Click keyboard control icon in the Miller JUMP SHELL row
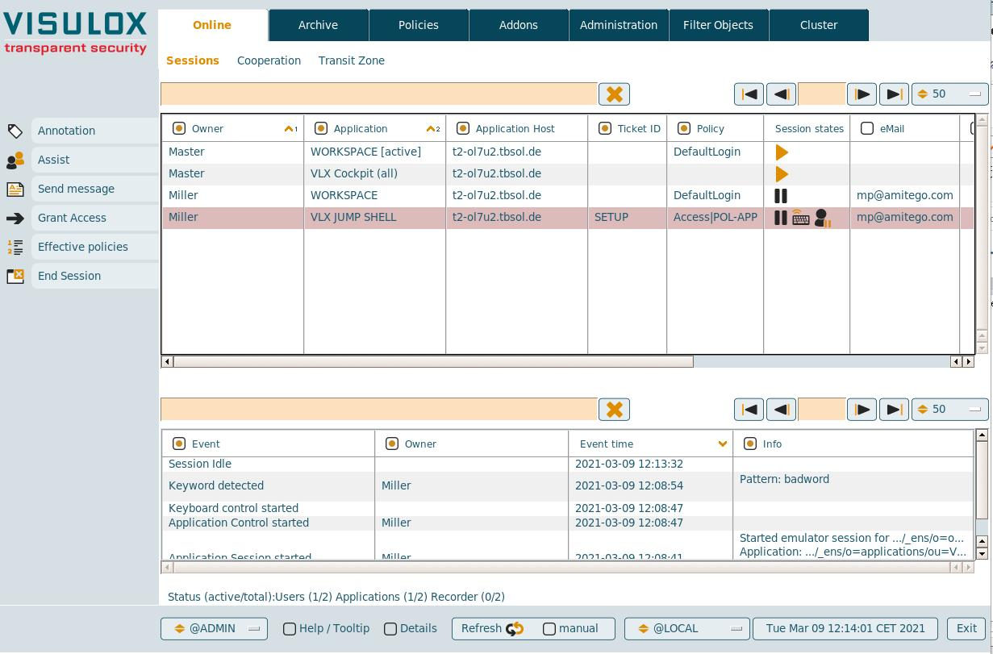Viewport: 993px width, 654px height. tap(800, 218)
